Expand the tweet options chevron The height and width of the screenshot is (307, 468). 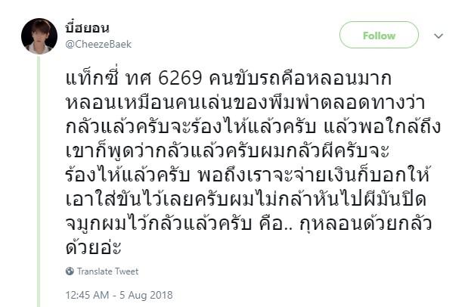[x=439, y=36]
